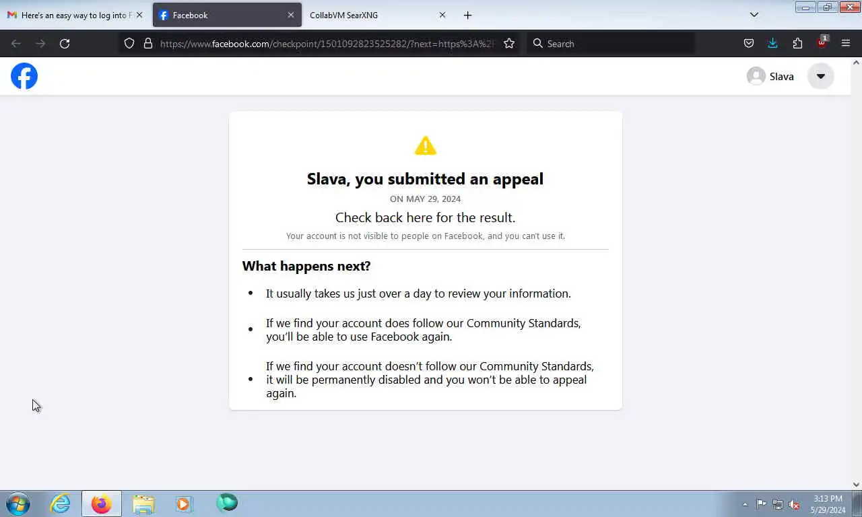This screenshot has height=517, width=862.
Task: Save page to Pocket
Action: point(749,44)
